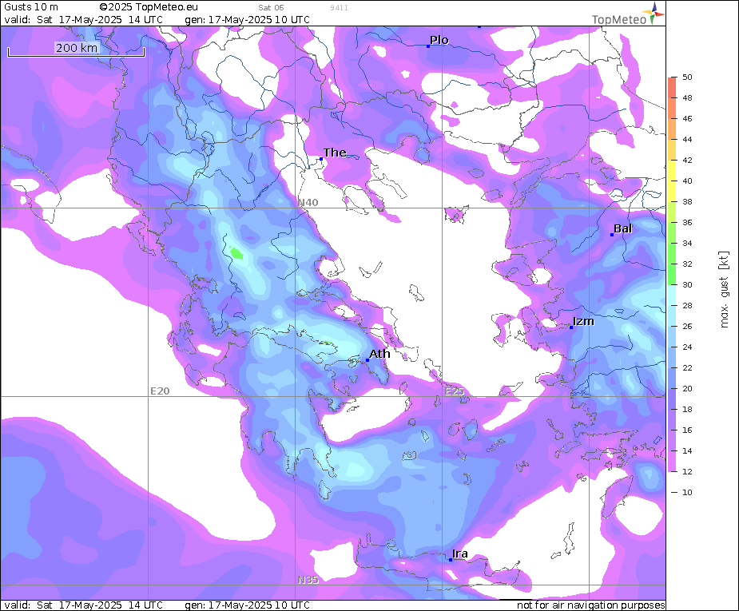The height and width of the screenshot is (611, 739).
Task: Click the 'not for air navigation purposes' notice
Action: [x=591, y=605]
